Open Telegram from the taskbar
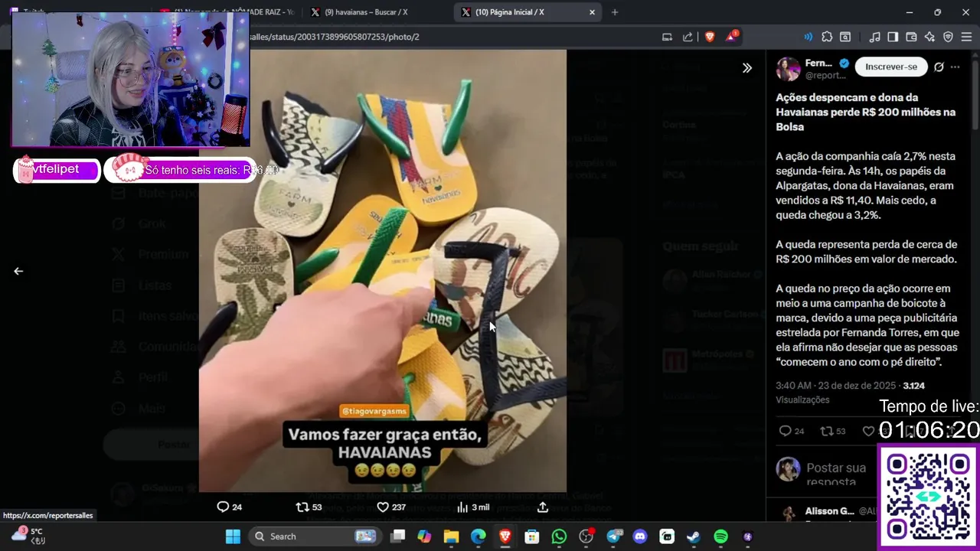 click(614, 536)
